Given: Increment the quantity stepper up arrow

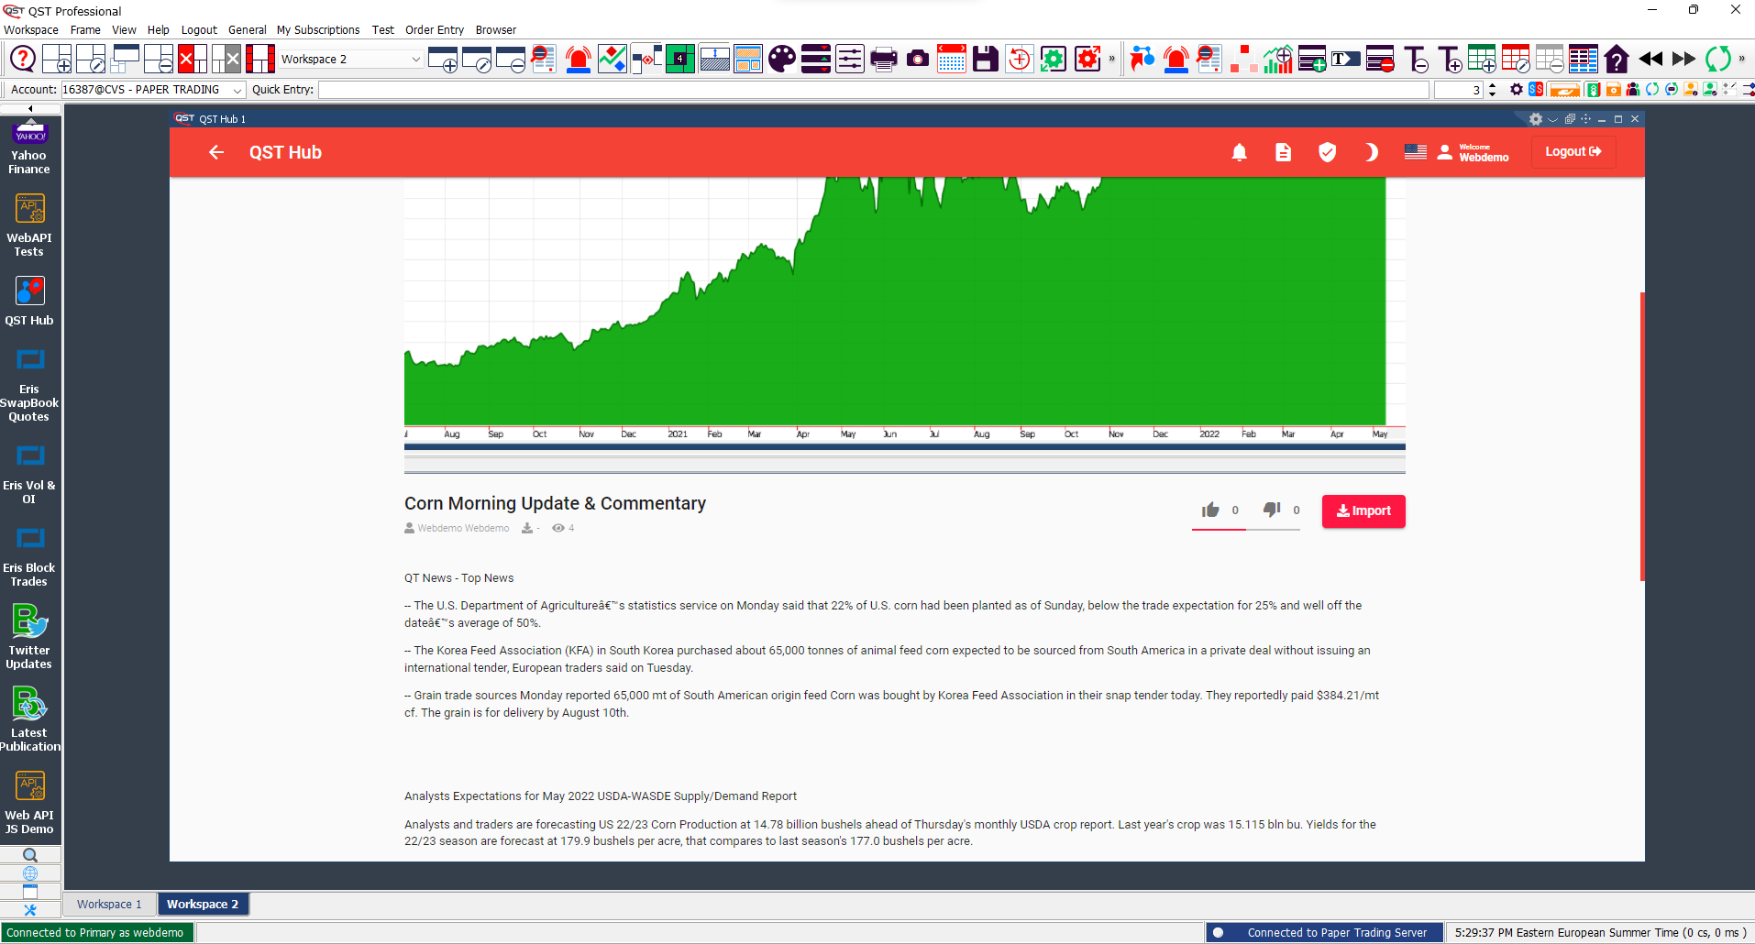Looking at the screenshot, I should [1493, 86].
